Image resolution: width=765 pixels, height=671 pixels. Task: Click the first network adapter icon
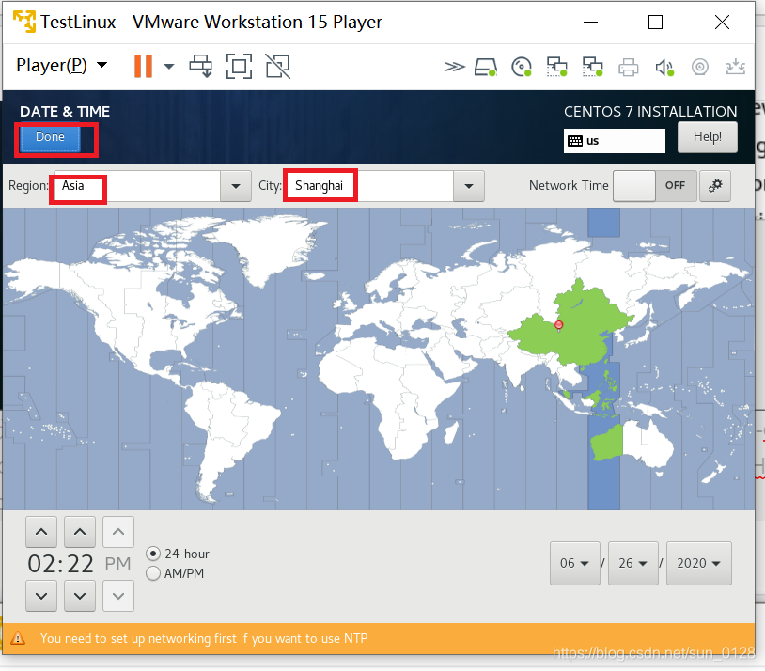coord(556,67)
